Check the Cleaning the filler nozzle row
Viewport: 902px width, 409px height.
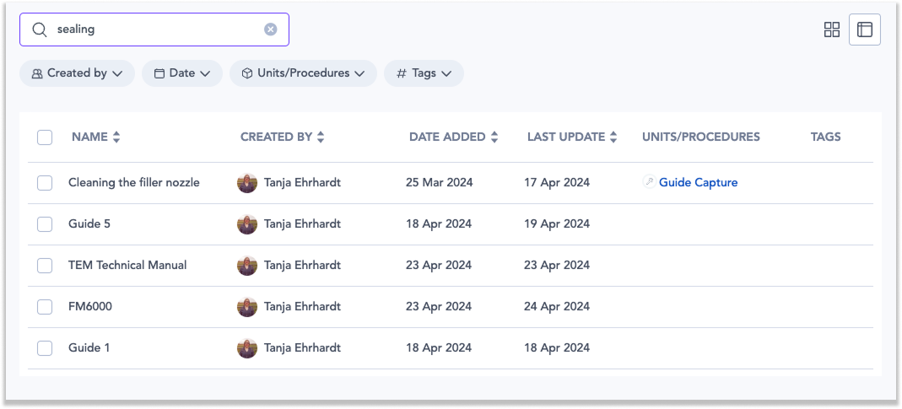(45, 183)
